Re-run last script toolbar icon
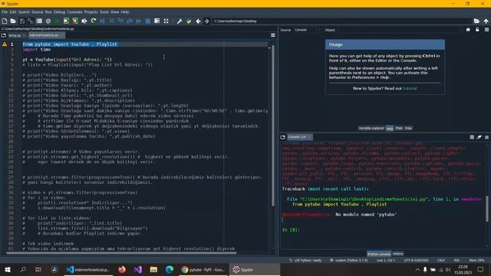The image size is (491, 276). (x=94, y=21)
